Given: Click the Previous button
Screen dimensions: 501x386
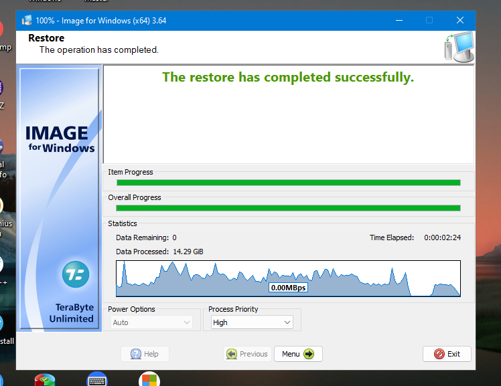Looking at the screenshot, I should click(247, 354).
